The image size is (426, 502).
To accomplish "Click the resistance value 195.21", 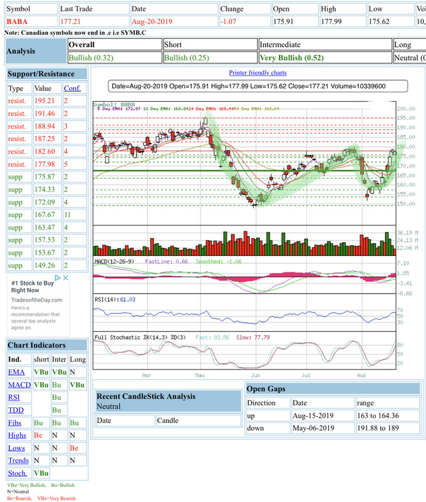I will 48,101.
